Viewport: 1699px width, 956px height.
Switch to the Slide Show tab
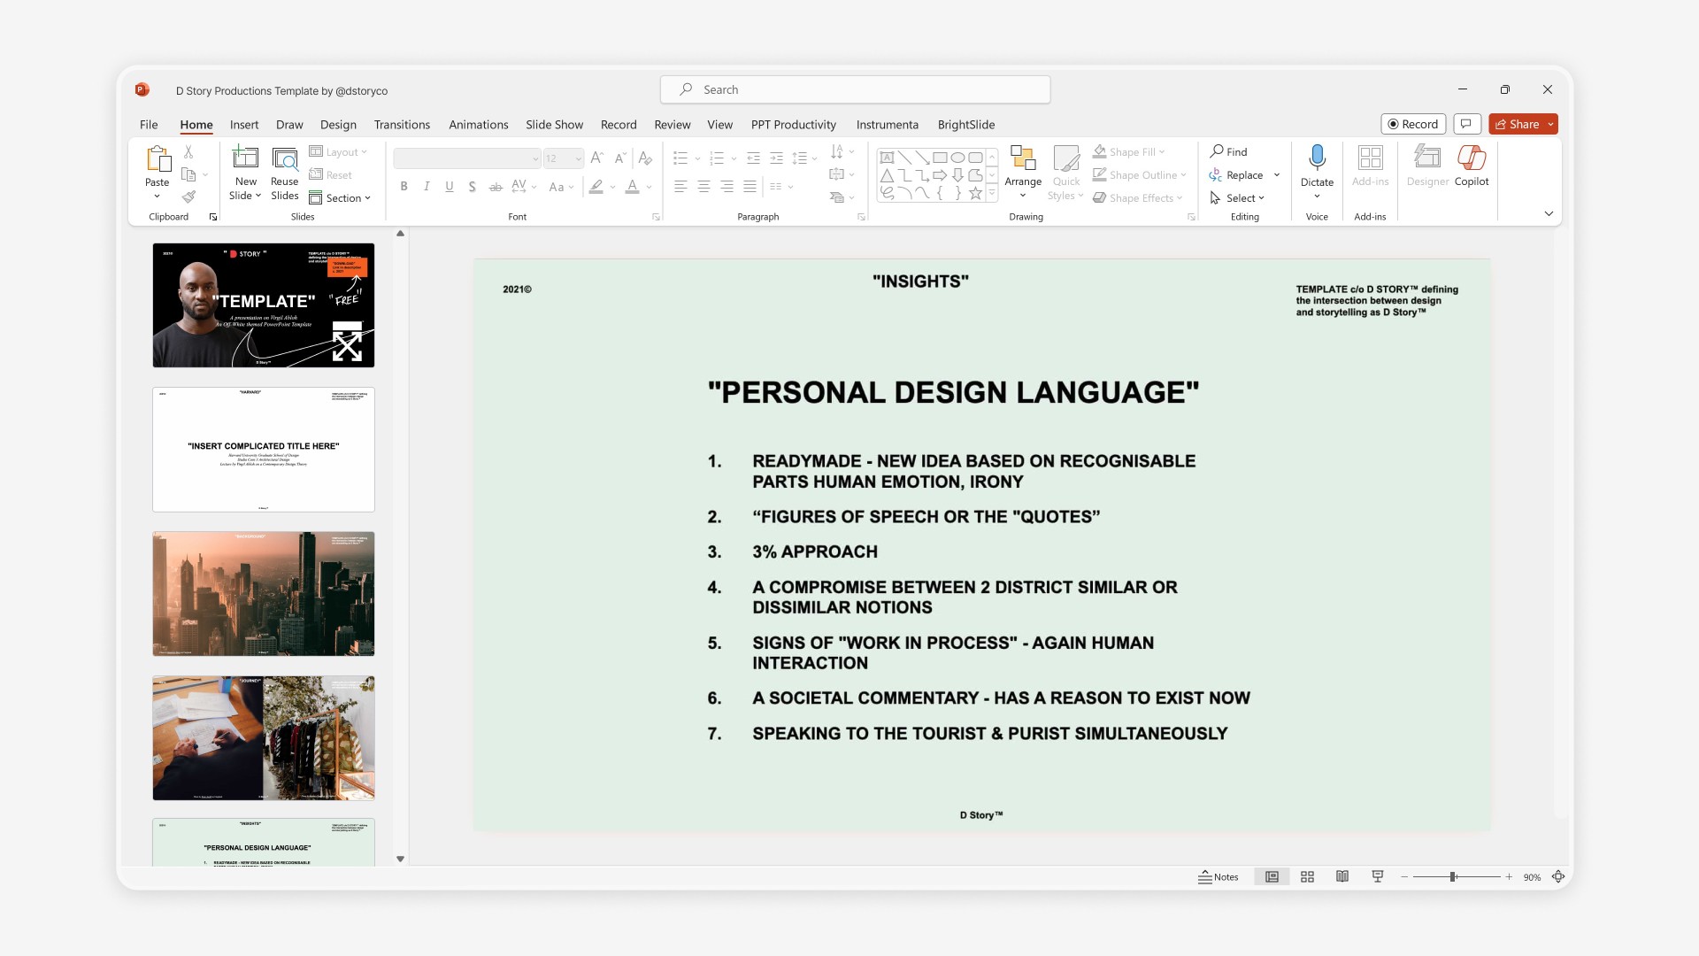coord(554,125)
